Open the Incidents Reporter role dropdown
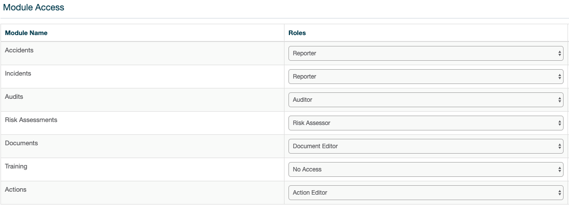Image resolution: width=569 pixels, height=207 pixels. 426,77
